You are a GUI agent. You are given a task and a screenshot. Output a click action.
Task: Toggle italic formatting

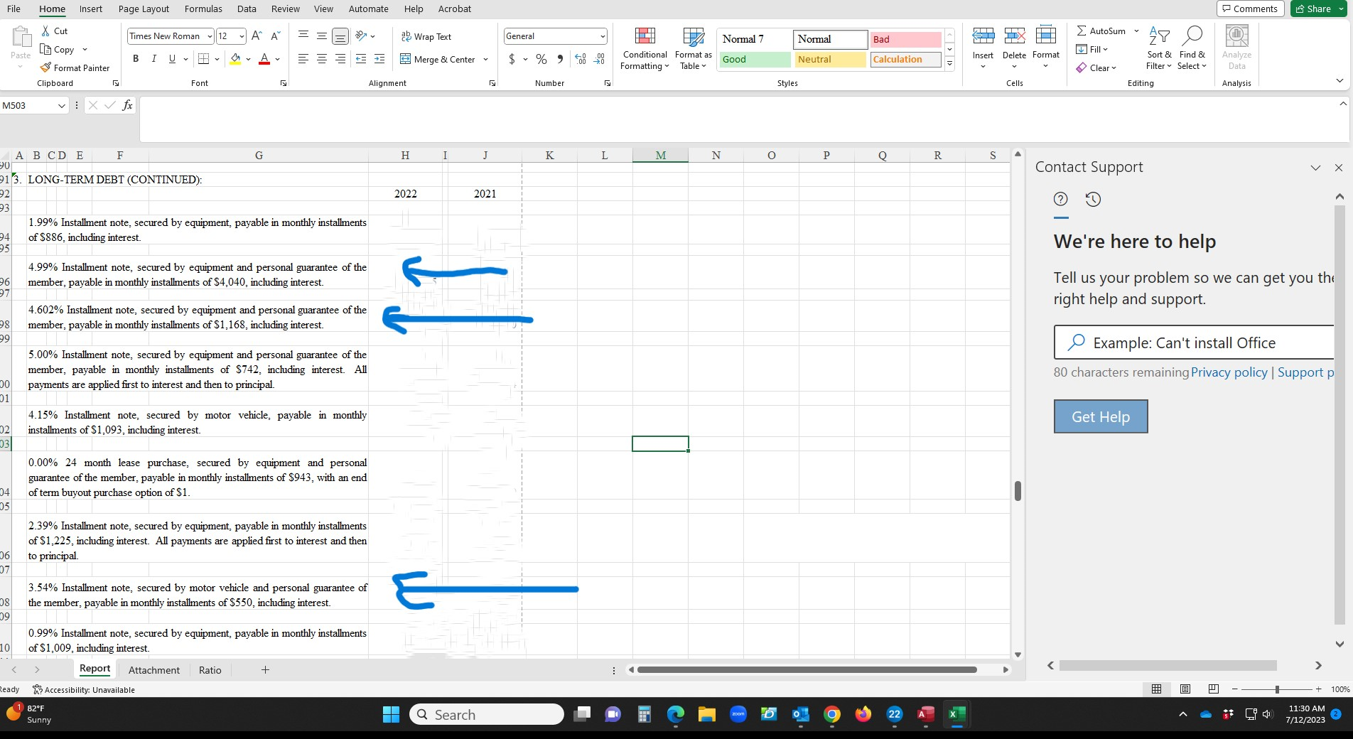click(153, 60)
